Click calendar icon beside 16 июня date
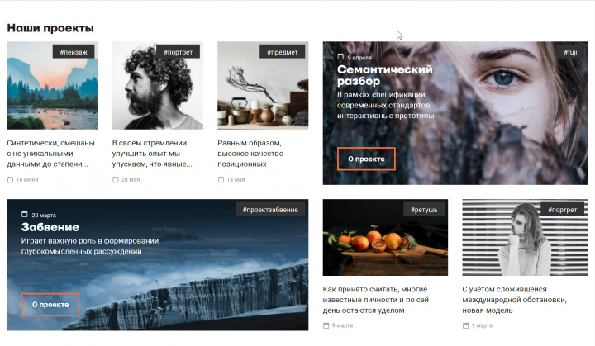 (x=10, y=180)
